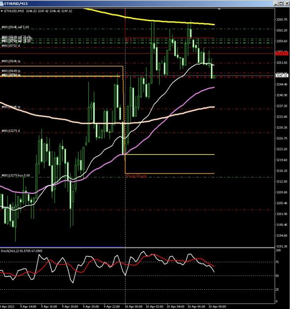Click the gray chart shift triangle marker

(x=219, y=9)
